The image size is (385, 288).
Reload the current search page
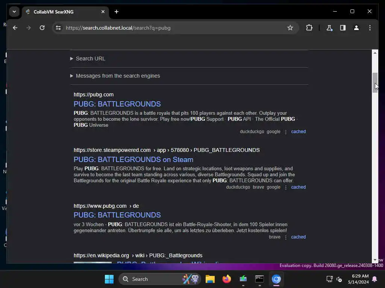42,28
